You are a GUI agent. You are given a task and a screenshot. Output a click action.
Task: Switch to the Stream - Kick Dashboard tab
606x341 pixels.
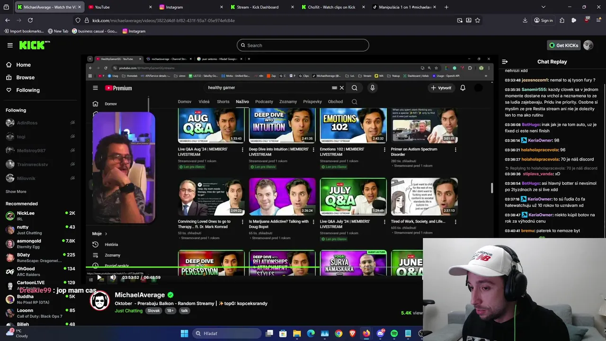[261, 7]
